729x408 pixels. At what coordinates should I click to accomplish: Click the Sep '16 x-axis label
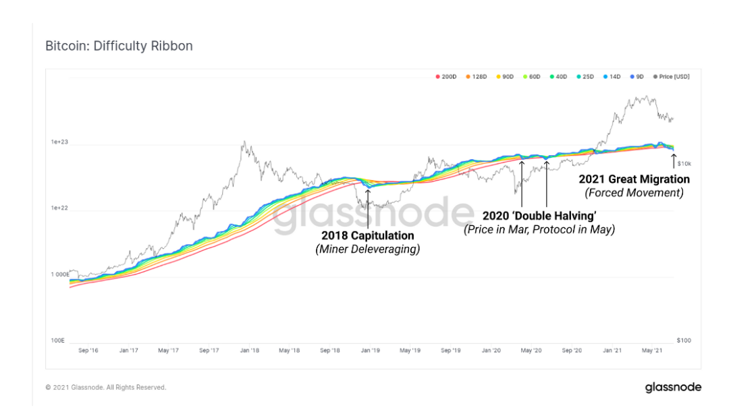coord(88,351)
